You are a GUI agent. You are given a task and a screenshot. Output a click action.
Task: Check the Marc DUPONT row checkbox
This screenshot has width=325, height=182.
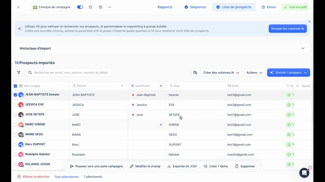pos(15,145)
